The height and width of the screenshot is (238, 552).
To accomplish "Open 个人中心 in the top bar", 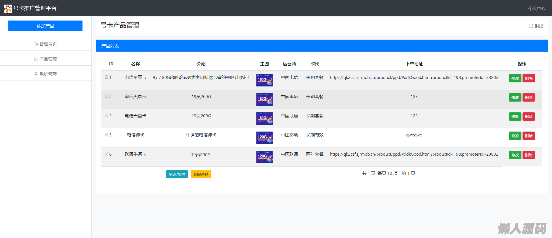I will pos(537,8).
